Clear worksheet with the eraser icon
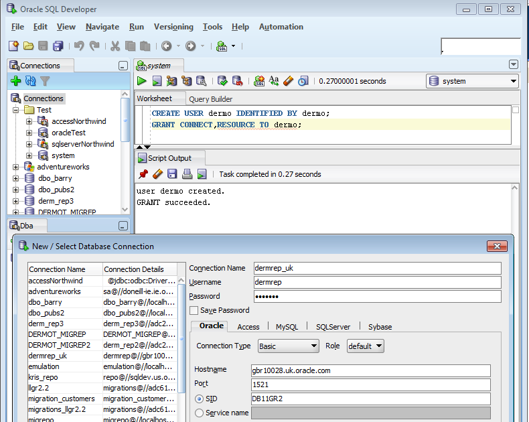 coord(289,81)
